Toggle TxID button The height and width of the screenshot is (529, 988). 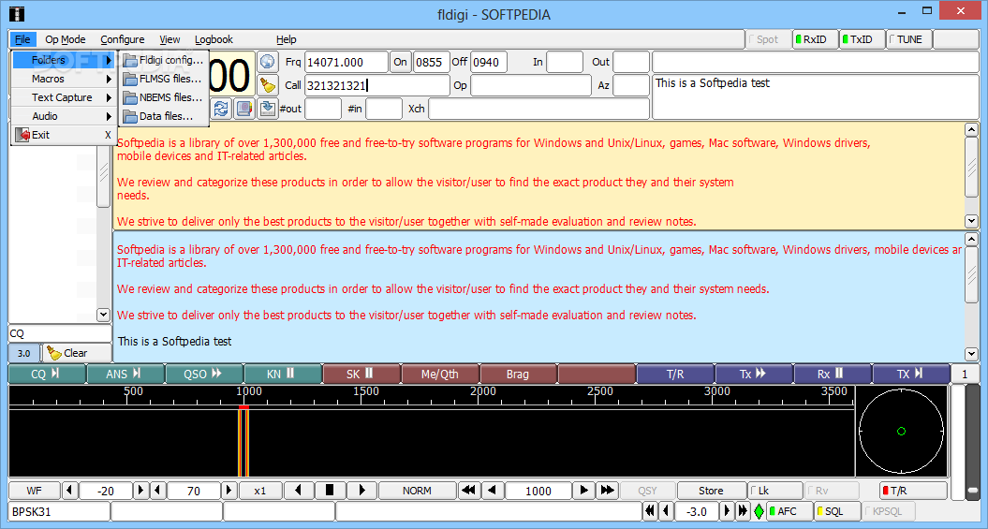pos(862,39)
